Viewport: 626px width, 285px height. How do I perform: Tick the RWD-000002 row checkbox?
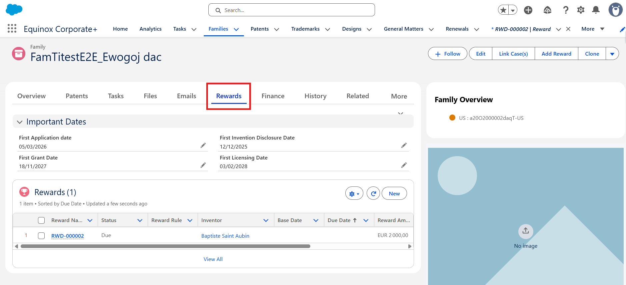[x=41, y=236]
